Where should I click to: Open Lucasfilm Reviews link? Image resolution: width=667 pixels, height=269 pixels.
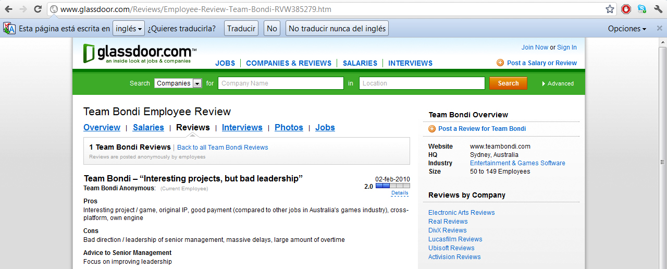pyautogui.click(x=455, y=239)
